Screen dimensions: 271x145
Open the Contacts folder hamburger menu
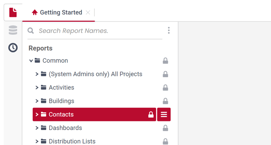pos(164,114)
